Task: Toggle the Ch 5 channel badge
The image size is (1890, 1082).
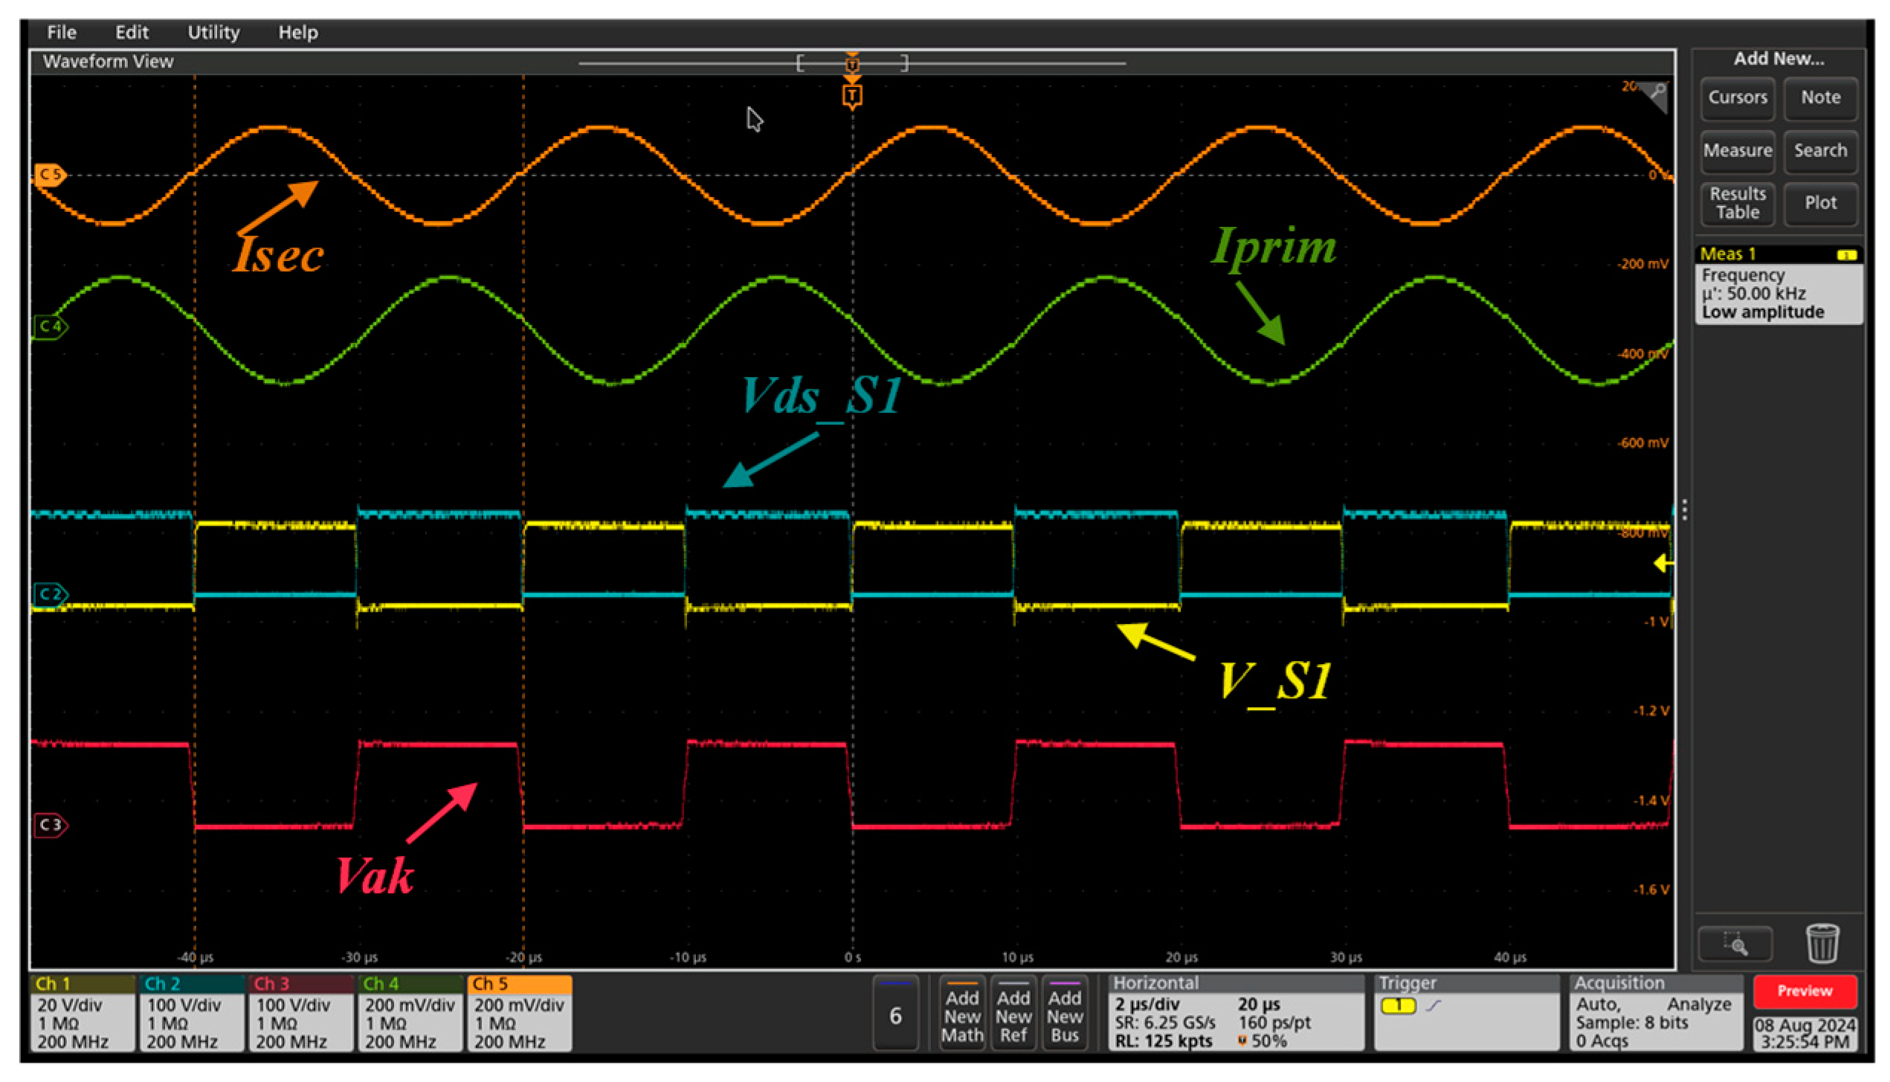Action: point(519,1014)
